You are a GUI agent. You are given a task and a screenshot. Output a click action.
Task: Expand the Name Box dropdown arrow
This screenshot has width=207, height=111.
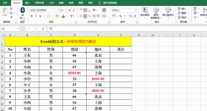coord(18,29)
